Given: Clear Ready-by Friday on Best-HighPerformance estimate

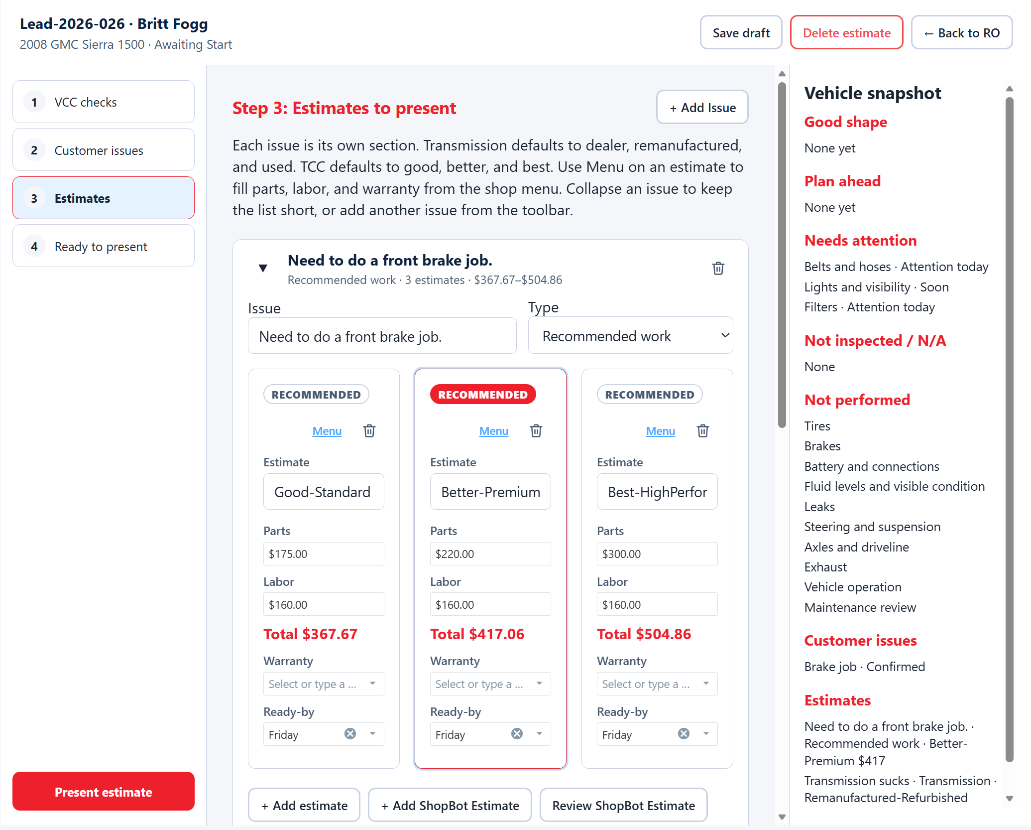Looking at the screenshot, I should click(684, 734).
